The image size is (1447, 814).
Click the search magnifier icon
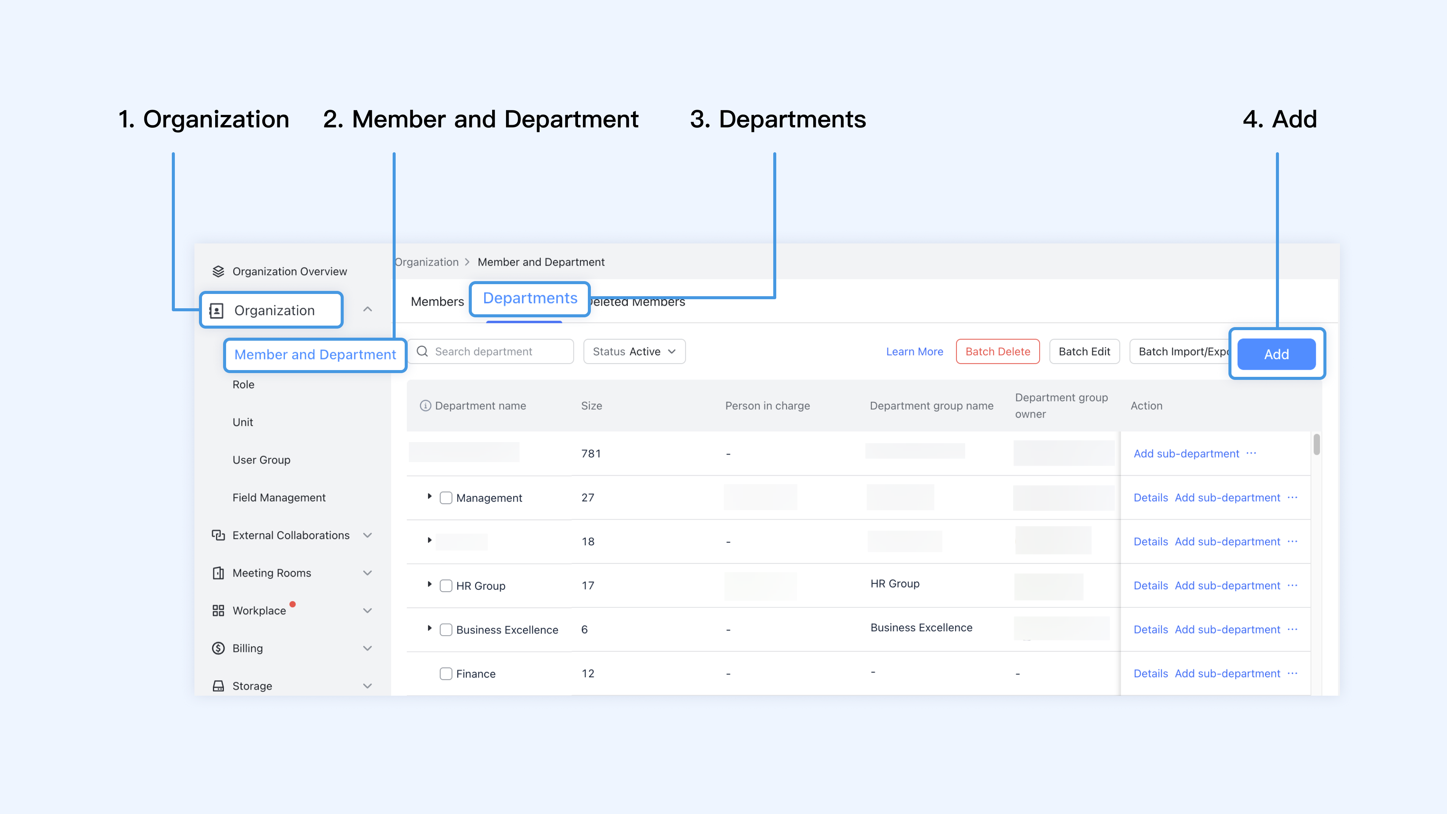pos(422,351)
